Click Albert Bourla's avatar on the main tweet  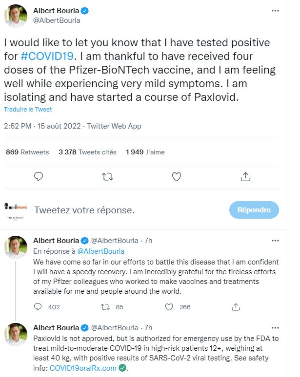point(16,16)
